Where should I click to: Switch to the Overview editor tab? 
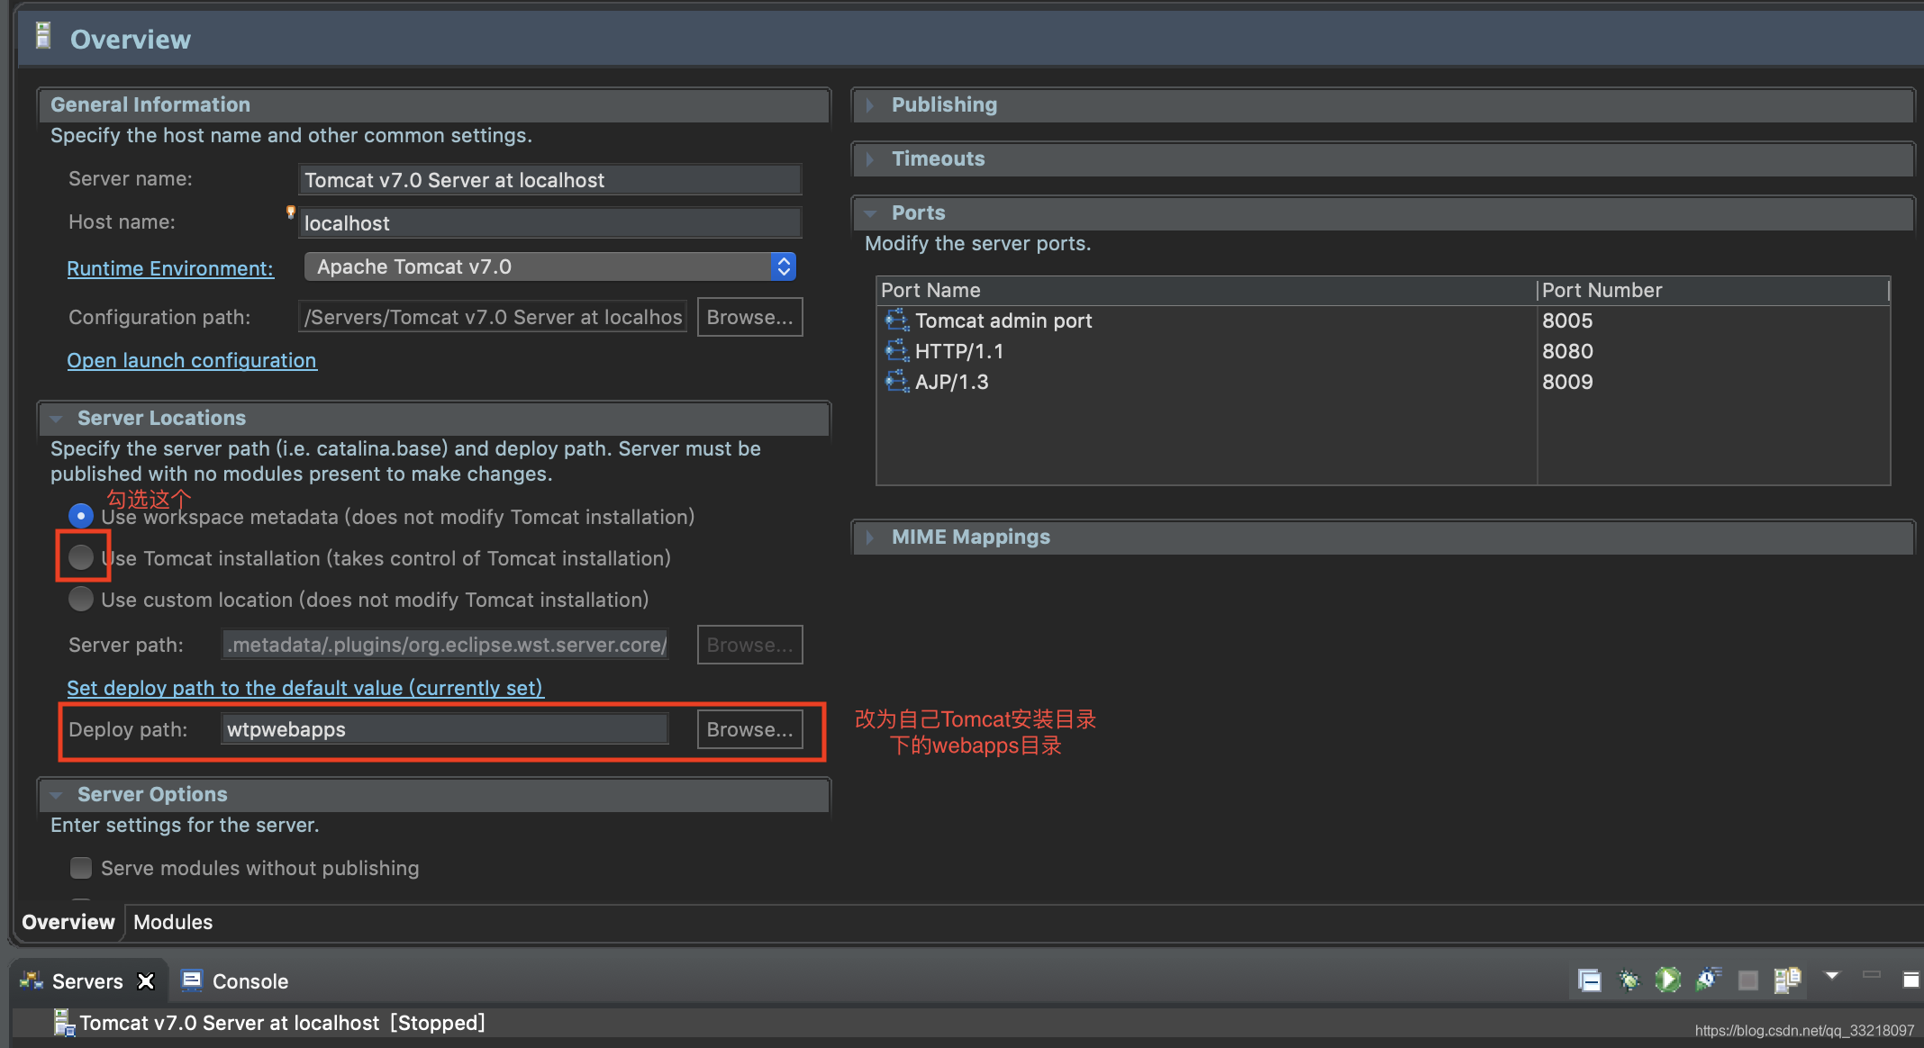tap(68, 922)
